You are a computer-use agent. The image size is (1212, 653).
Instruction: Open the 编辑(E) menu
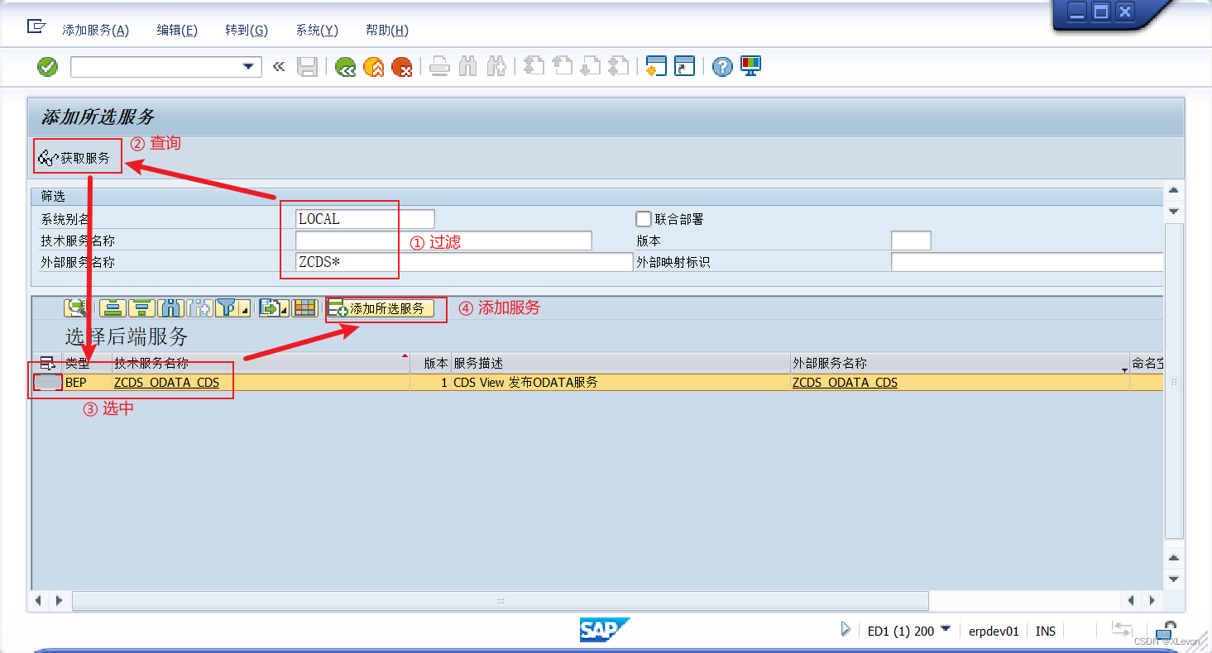(x=177, y=31)
